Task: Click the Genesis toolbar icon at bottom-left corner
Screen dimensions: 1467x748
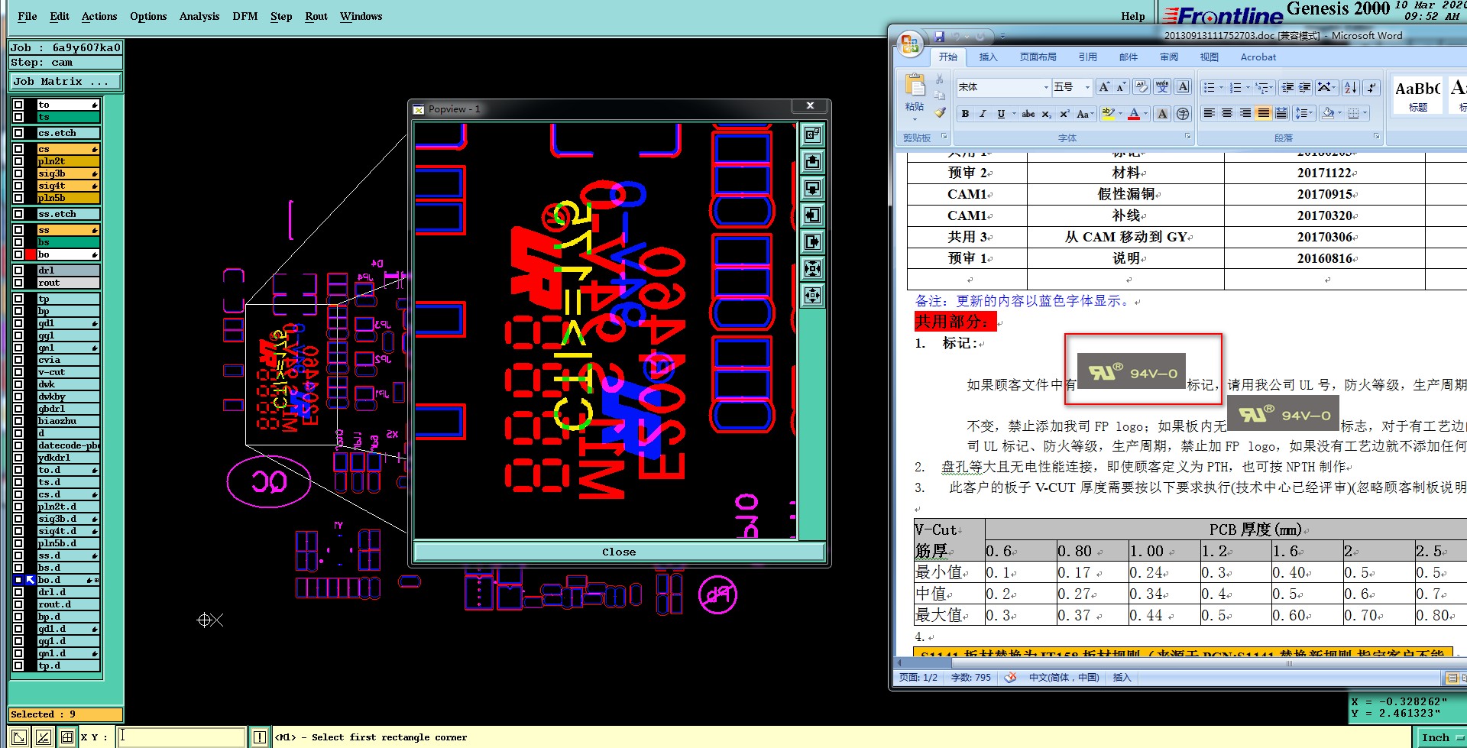Action: tap(18, 737)
